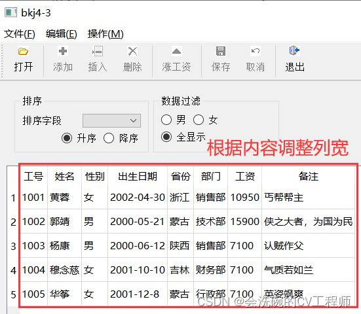Click the 出生日期 column header

138,177
